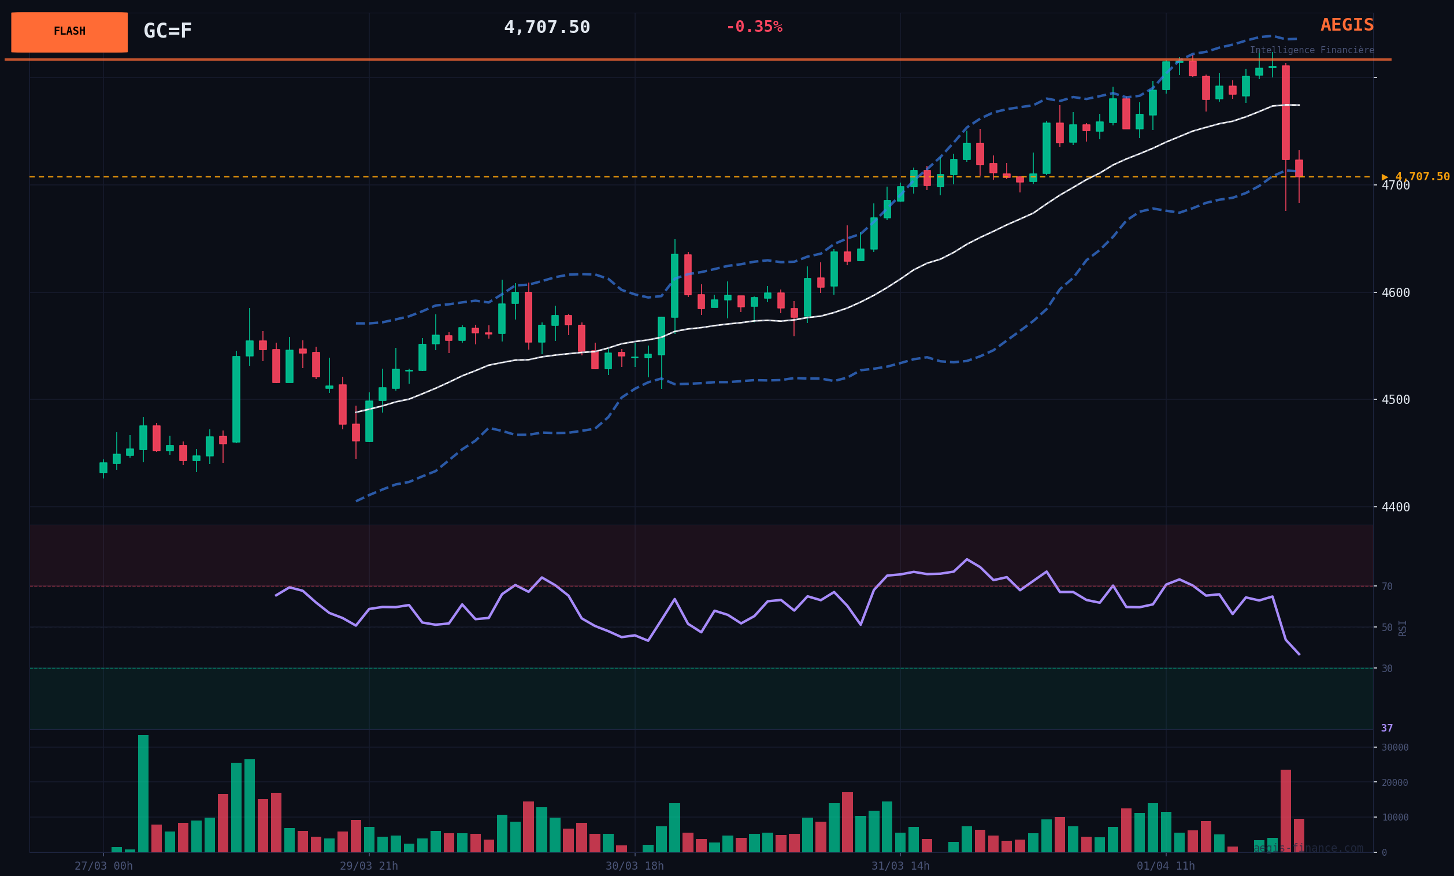Click the Intelligence Financière subtitle

point(1311,50)
